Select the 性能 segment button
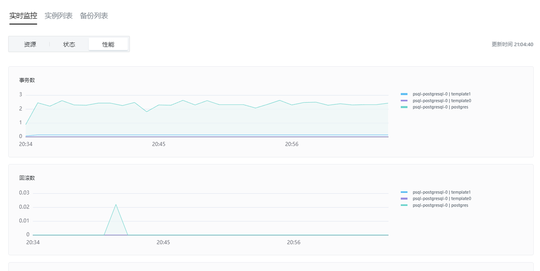540x271 pixels. pos(108,44)
